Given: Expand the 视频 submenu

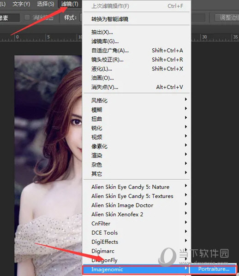Looking at the screenshot, I should coord(136,137).
